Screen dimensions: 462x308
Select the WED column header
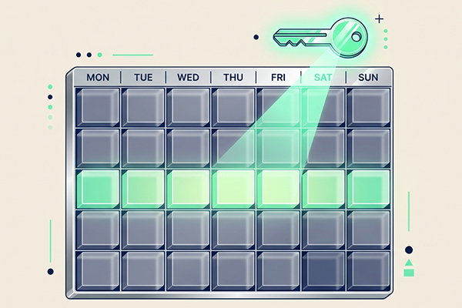[x=188, y=77]
